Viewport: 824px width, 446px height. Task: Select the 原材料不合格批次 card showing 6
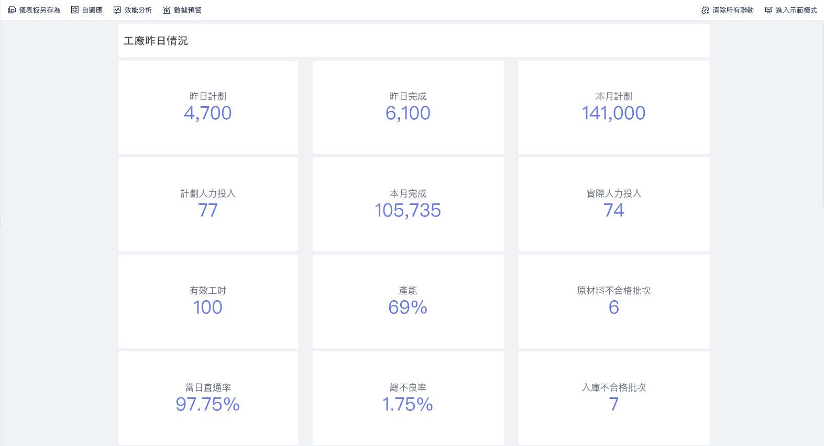[x=613, y=301]
